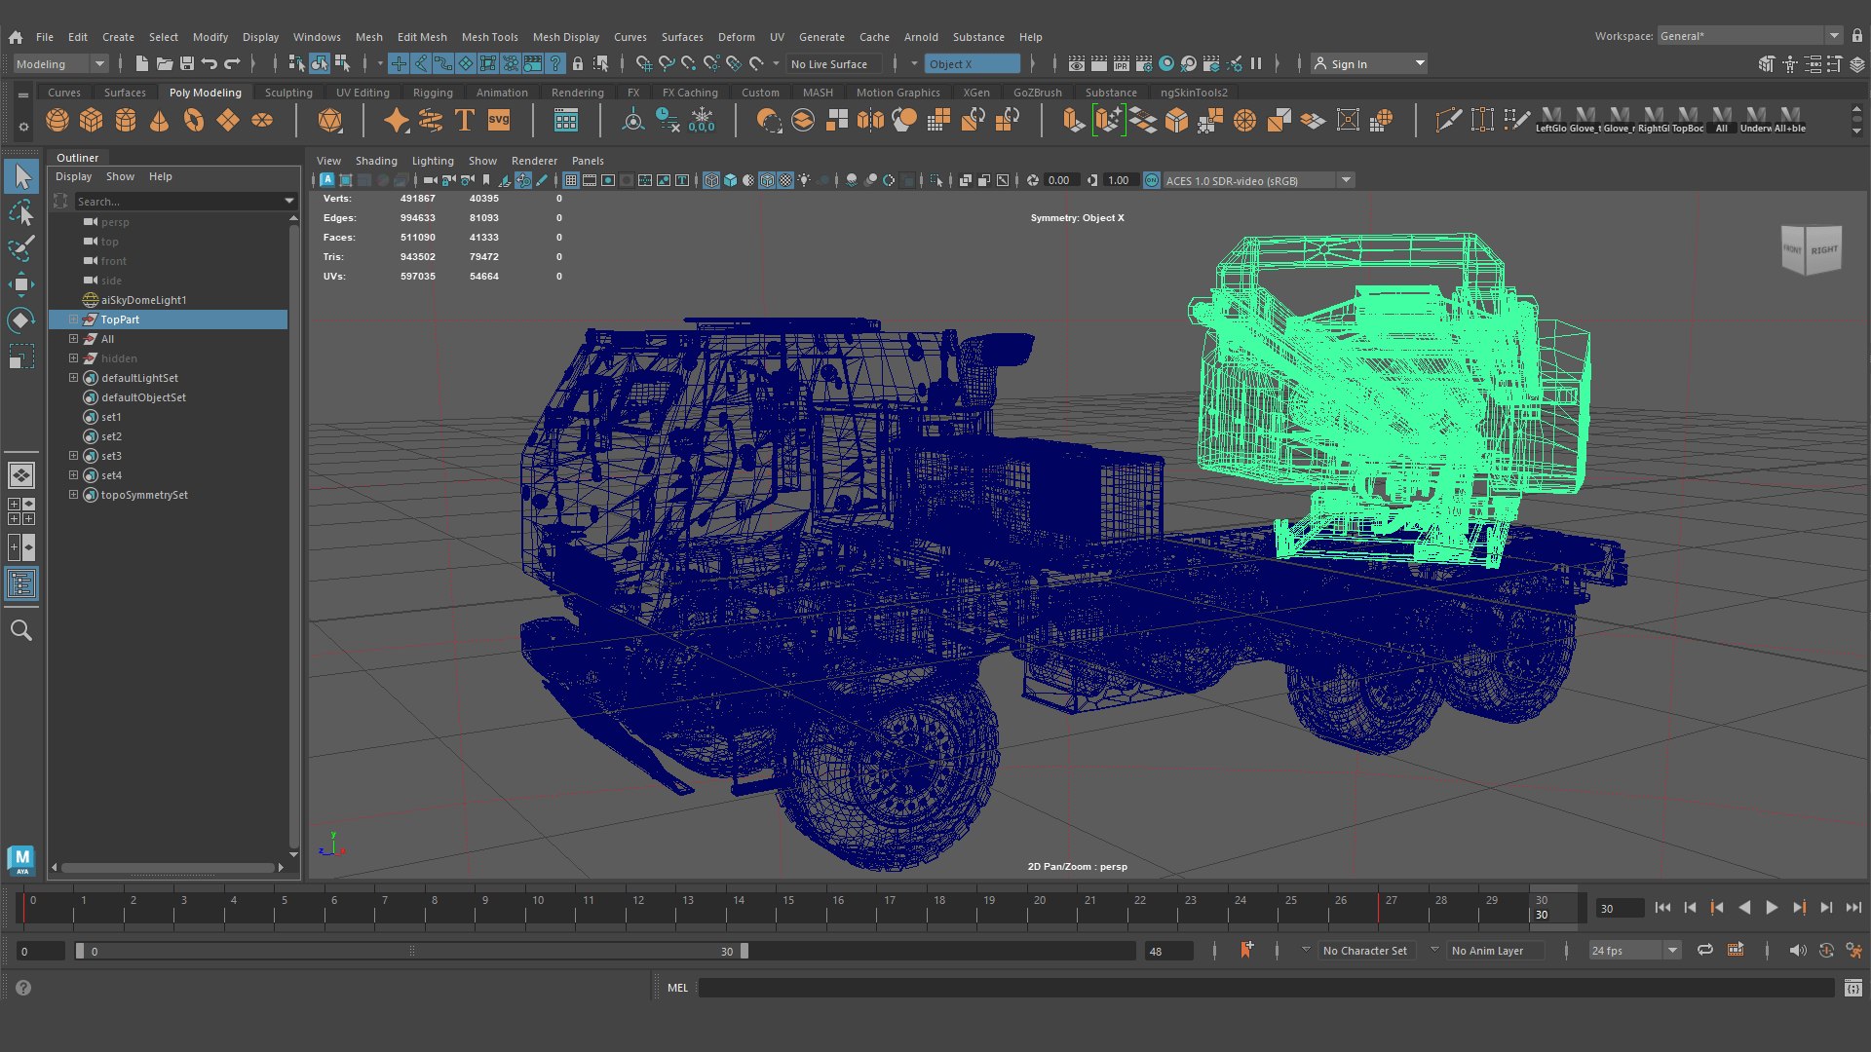Toggle the timeline loop playback button
The image size is (1871, 1052).
pyautogui.click(x=1705, y=950)
